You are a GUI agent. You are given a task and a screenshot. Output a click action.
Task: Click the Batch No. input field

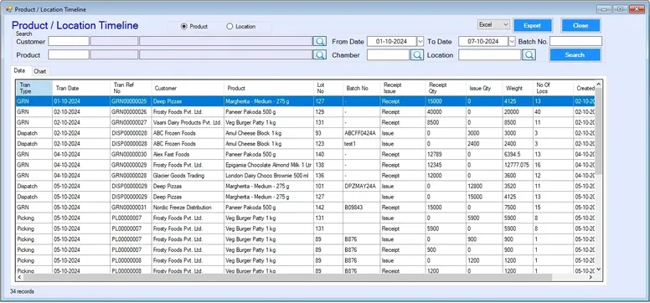pos(575,41)
